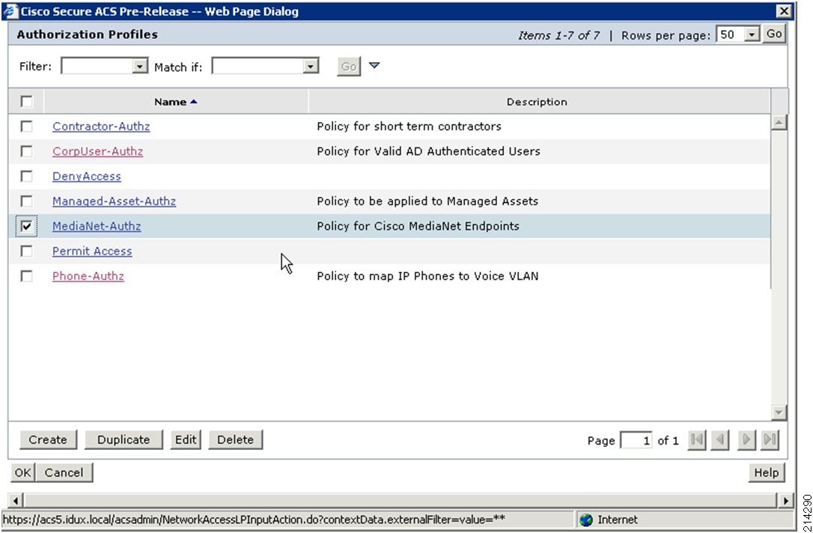Click the Delete button
This screenshot has width=813, height=533.
235,439
